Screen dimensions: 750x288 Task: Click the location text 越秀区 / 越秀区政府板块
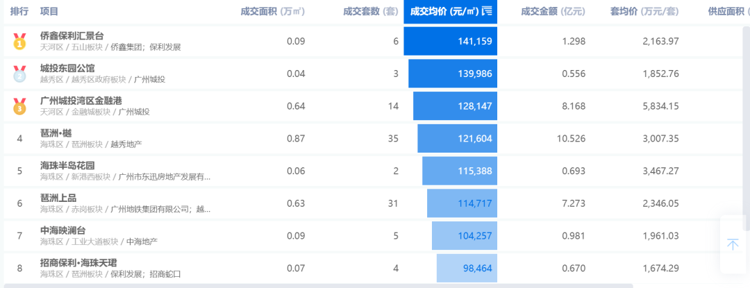pos(82,80)
